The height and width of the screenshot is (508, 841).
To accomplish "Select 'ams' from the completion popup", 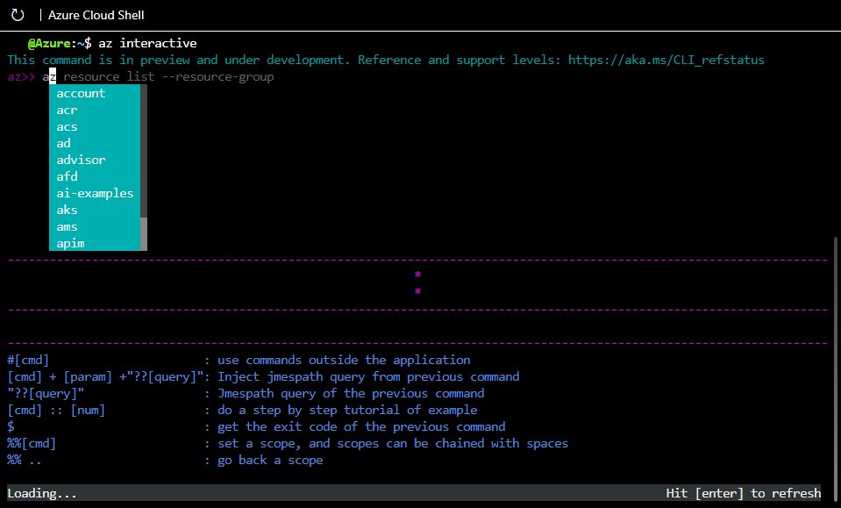I will coord(67,226).
